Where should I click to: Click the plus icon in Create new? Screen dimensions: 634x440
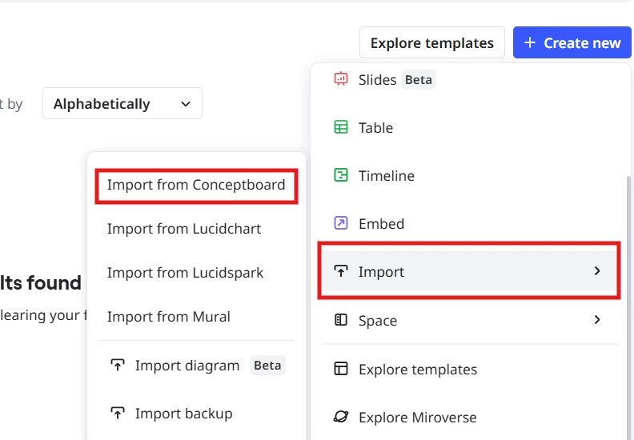[x=530, y=42]
